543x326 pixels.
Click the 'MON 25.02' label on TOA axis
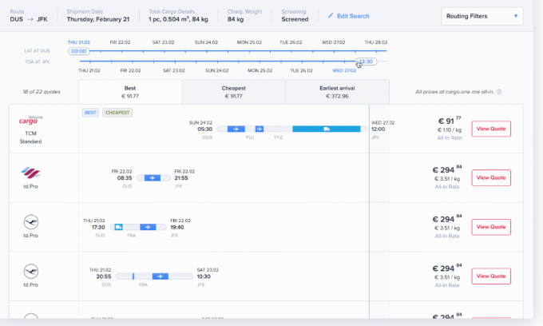(x=260, y=70)
